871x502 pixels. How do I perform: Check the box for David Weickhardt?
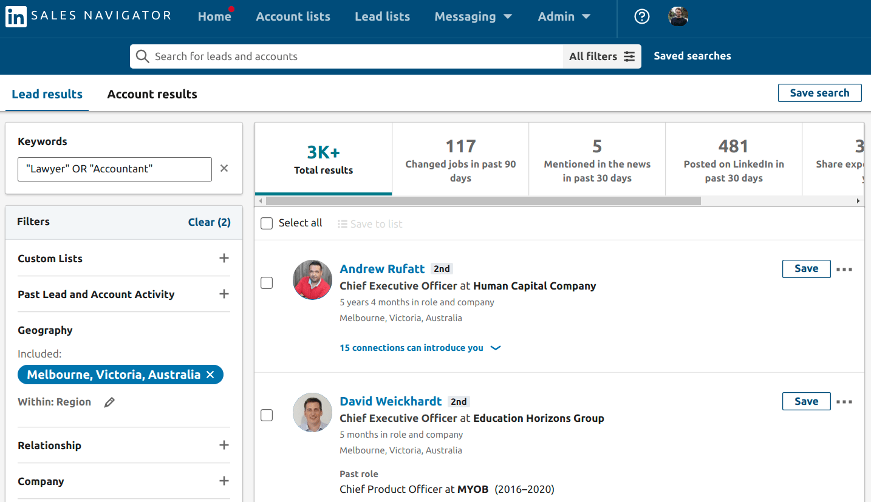267,415
